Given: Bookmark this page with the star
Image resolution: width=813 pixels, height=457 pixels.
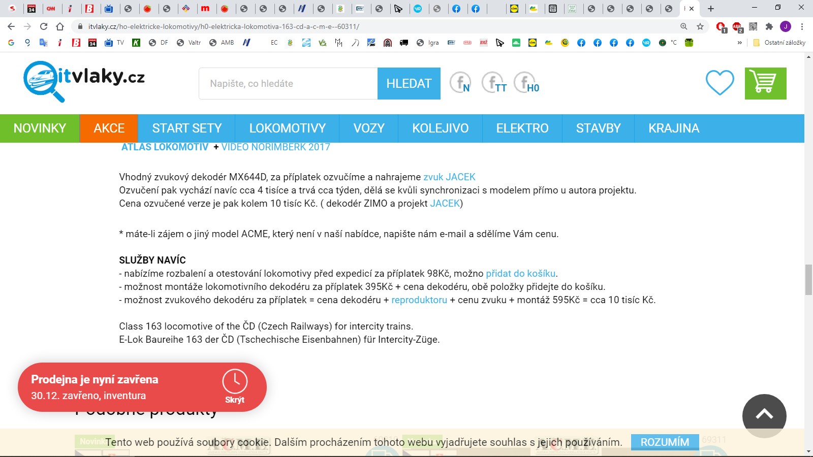Looking at the screenshot, I should click(700, 26).
